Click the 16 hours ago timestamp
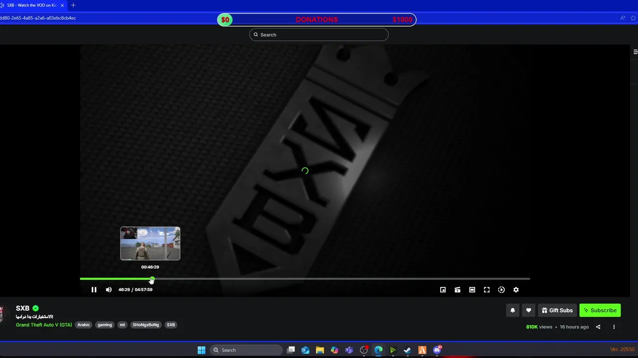The width and height of the screenshot is (638, 358). pos(574,327)
